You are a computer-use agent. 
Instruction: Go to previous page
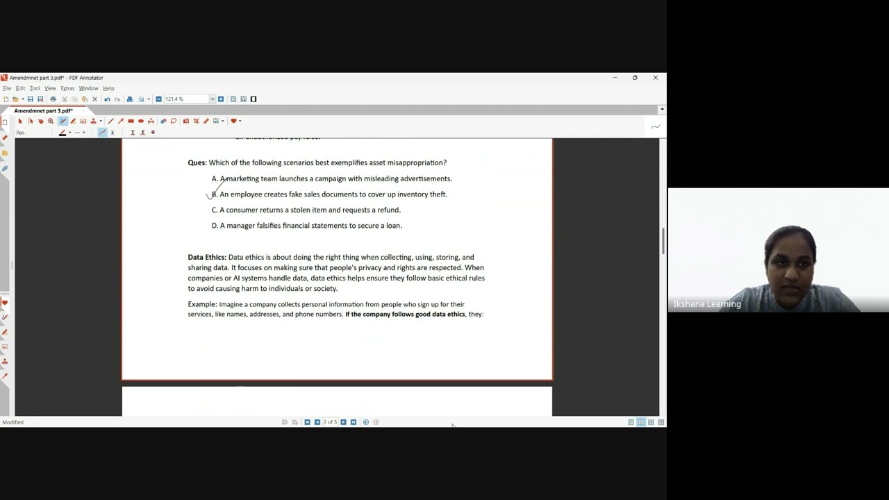(317, 422)
